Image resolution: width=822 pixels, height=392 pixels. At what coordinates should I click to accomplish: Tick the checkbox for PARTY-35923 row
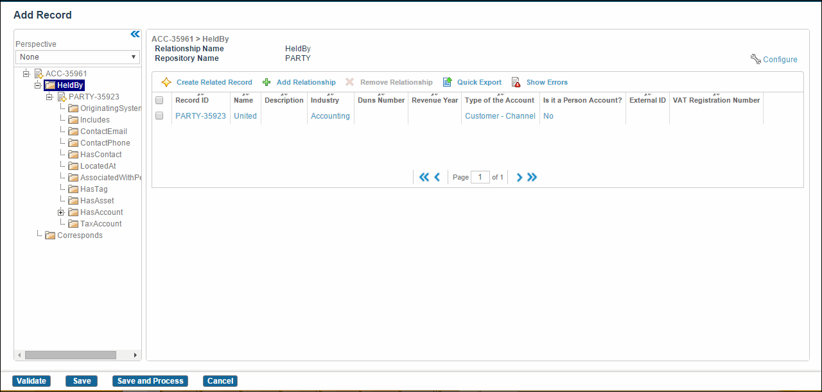tap(159, 115)
